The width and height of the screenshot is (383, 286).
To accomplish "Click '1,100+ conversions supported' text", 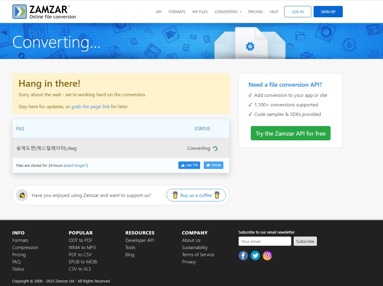I will coord(286,105).
